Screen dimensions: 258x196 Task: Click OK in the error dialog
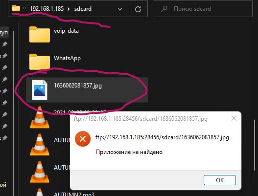tap(220, 180)
